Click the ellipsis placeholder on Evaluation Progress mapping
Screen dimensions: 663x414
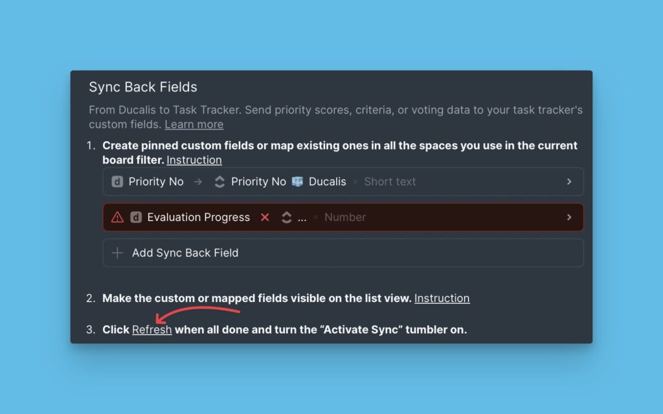click(x=301, y=217)
